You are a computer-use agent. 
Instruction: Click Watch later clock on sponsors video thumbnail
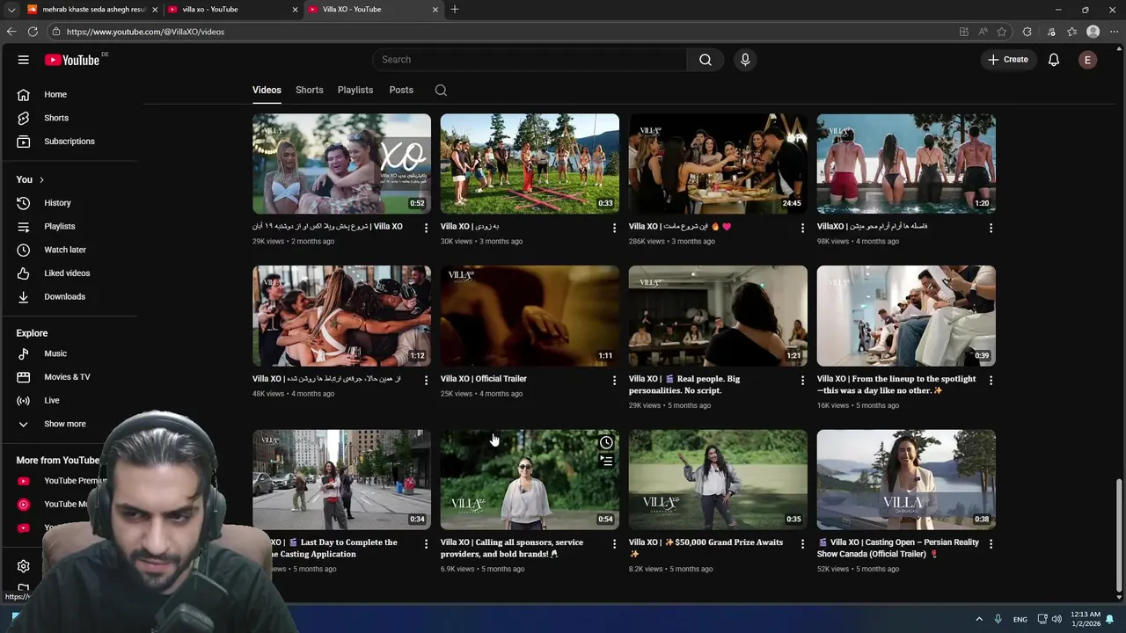pyautogui.click(x=606, y=442)
